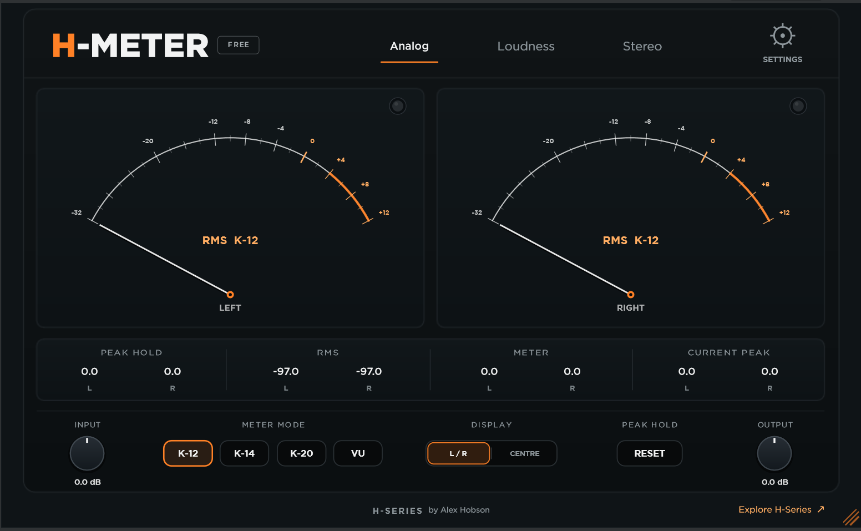Set display to L / R
The width and height of the screenshot is (861, 531).
[x=458, y=453]
